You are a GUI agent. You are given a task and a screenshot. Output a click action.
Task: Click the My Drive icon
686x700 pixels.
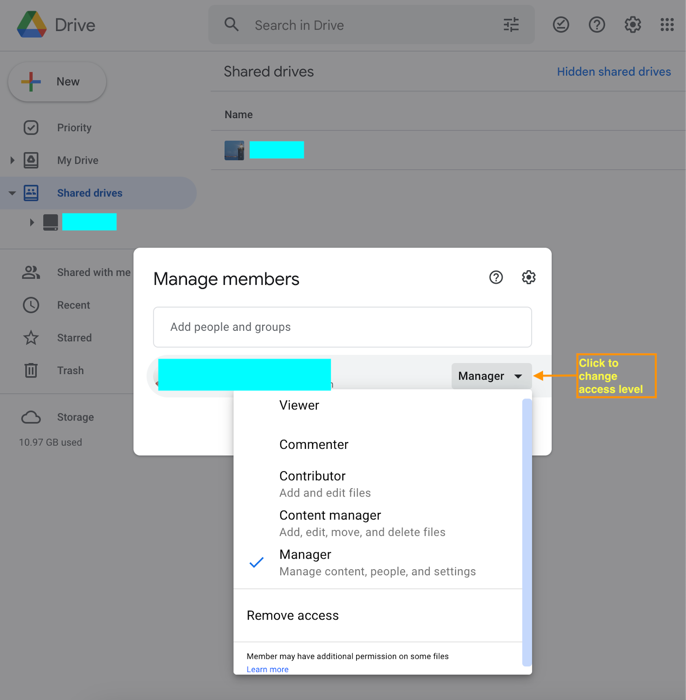(31, 160)
